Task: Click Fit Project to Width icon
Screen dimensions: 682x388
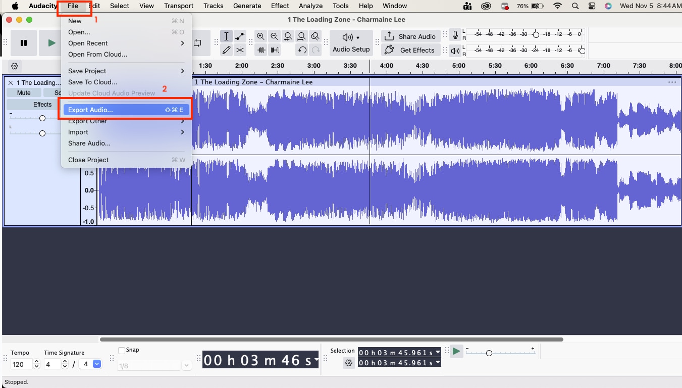Action: tap(301, 36)
